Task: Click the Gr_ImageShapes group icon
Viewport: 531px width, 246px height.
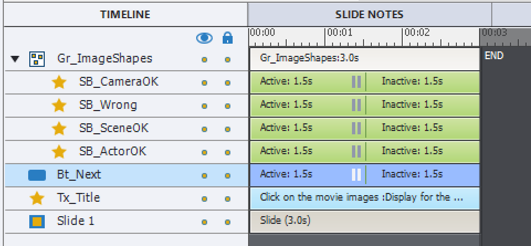Action: click(x=37, y=59)
